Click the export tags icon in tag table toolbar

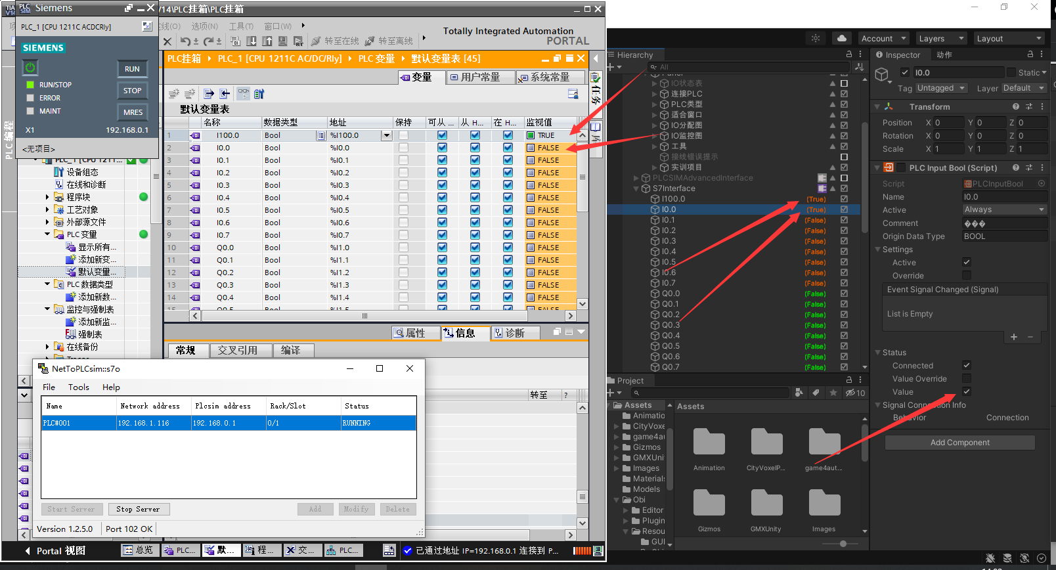pos(209,94)
